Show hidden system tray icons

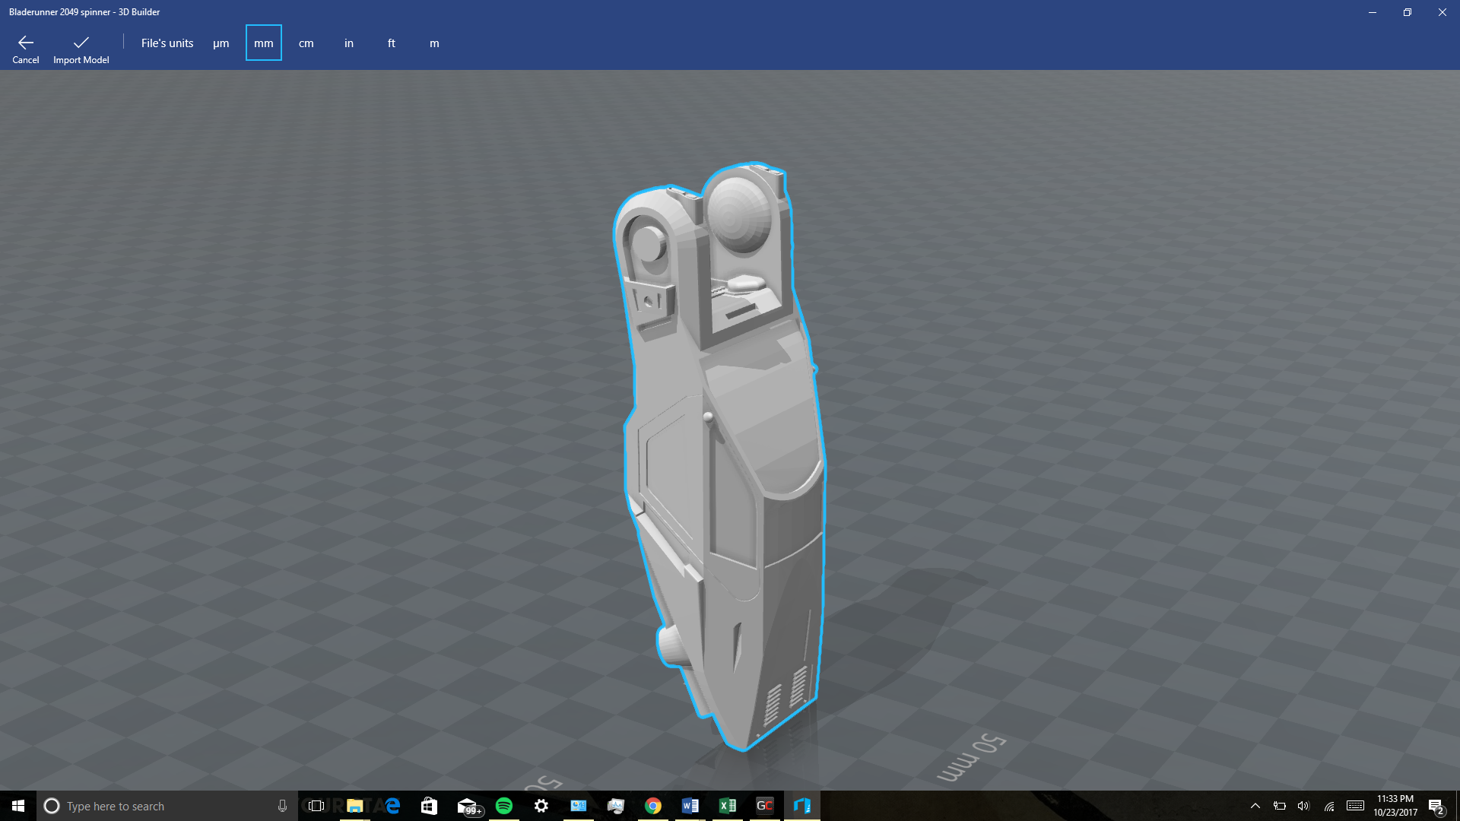(1255, 806)
